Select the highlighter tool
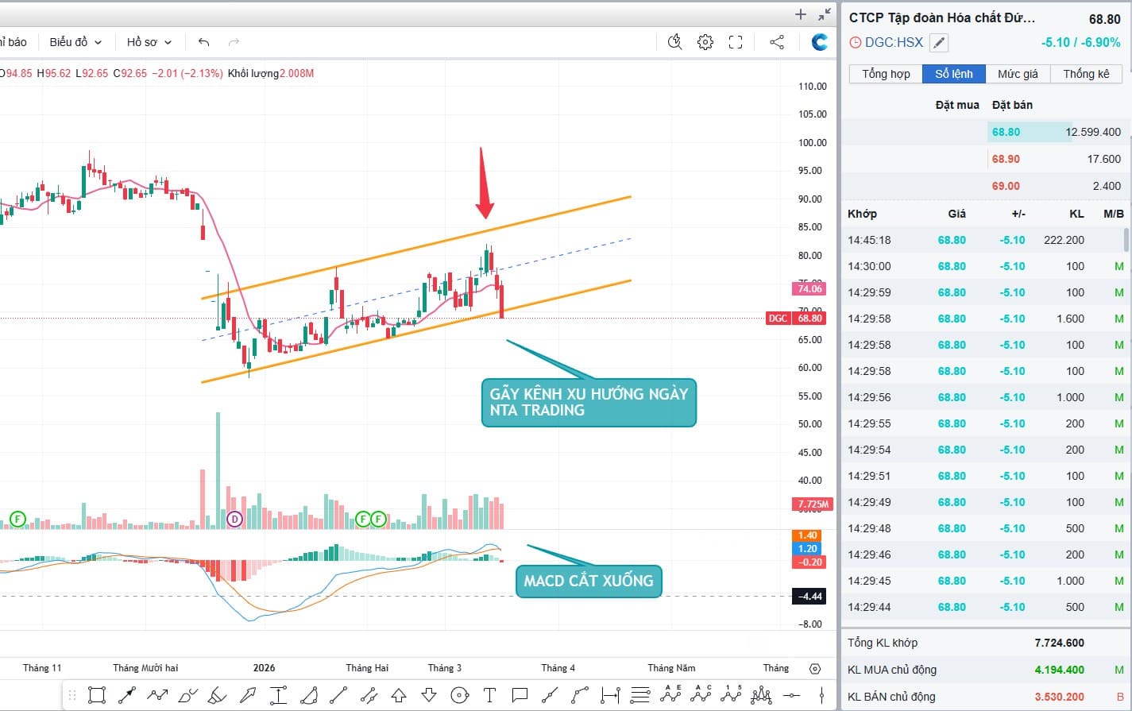 click(x=218, y=696)
